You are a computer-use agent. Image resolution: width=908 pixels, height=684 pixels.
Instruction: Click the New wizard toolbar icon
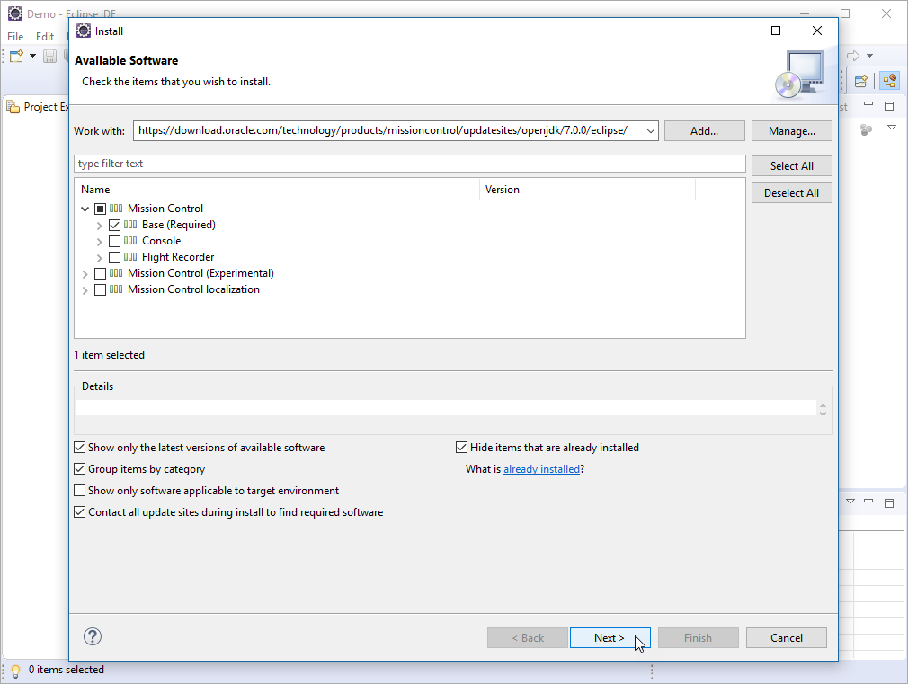[x=16, y=57]
